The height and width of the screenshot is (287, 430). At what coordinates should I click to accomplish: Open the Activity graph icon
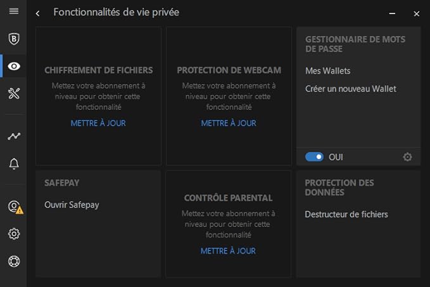pos(13,136)
